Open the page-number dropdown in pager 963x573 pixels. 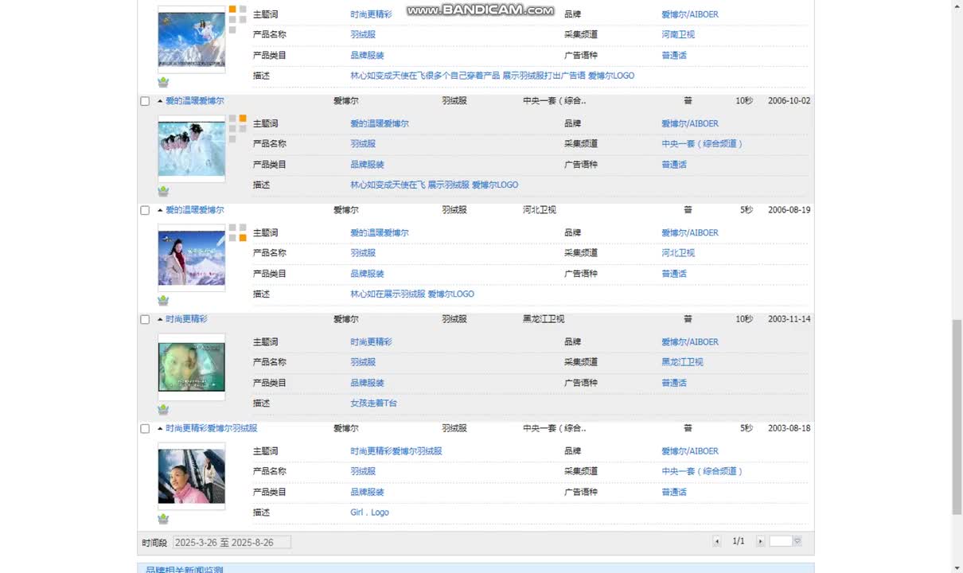(797, 541)
